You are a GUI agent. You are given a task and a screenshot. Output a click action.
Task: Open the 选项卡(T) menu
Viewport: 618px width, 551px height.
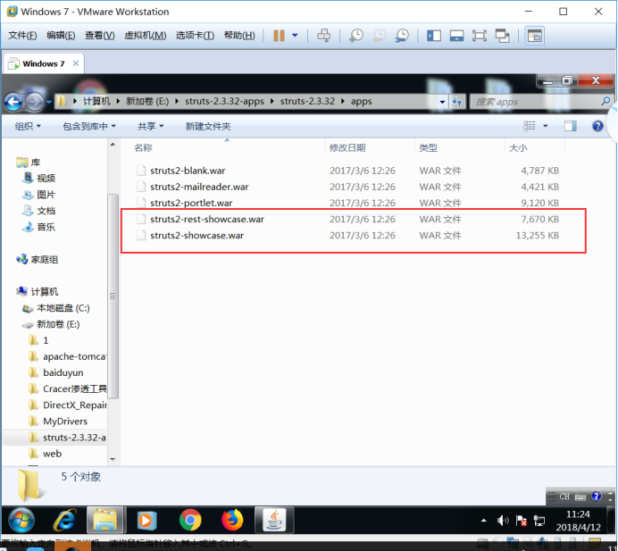click(195, 36)
